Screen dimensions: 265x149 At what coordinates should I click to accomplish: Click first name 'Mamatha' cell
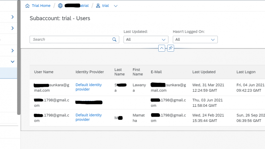(x=139, y=118)
